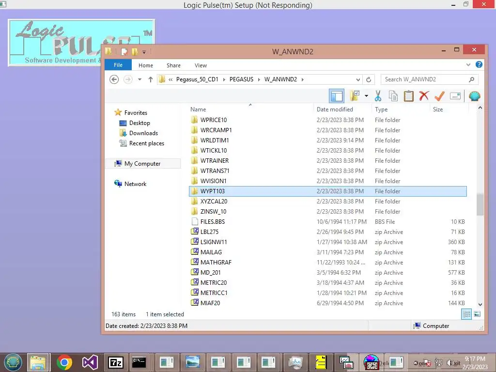Click the orange checkmark Properties icon
Viewport: 496px width, 372px height.
point(439,96)
